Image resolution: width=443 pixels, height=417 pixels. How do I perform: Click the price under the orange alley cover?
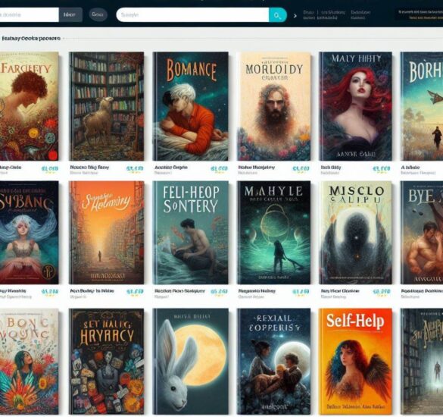pos(135,291)
